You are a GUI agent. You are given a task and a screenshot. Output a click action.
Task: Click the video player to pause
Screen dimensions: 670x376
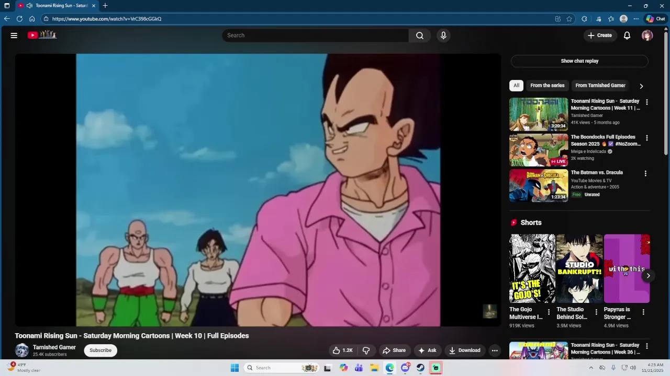click(258, 190)
